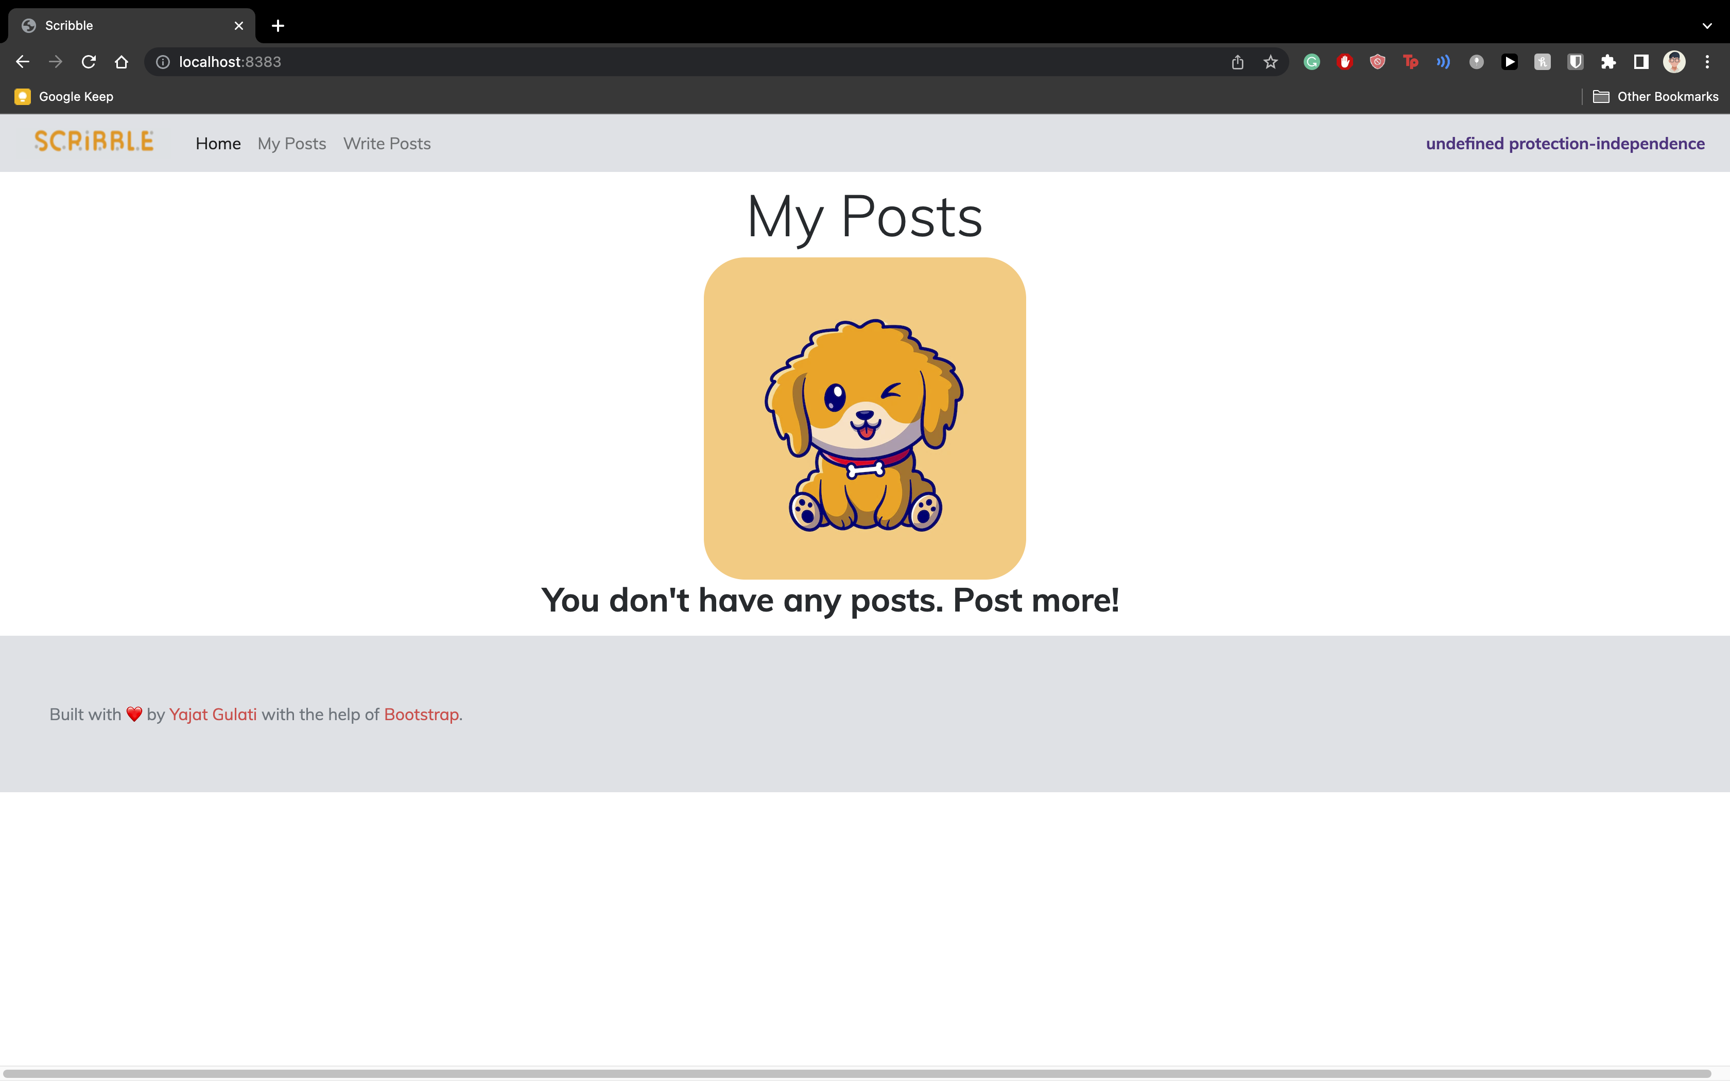Open the AdBlock extension menu
1730x1081 pixels.
pos(1345,61)
